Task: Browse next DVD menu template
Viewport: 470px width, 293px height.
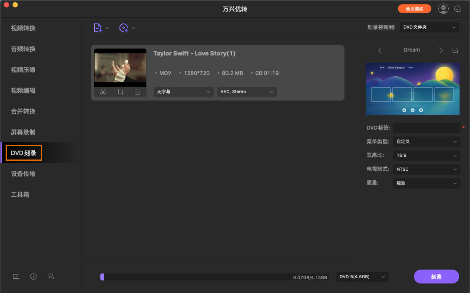Action: [440, 50]
